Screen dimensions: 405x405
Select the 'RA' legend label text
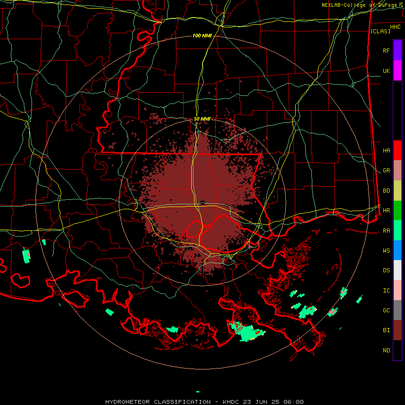point(386,231)
